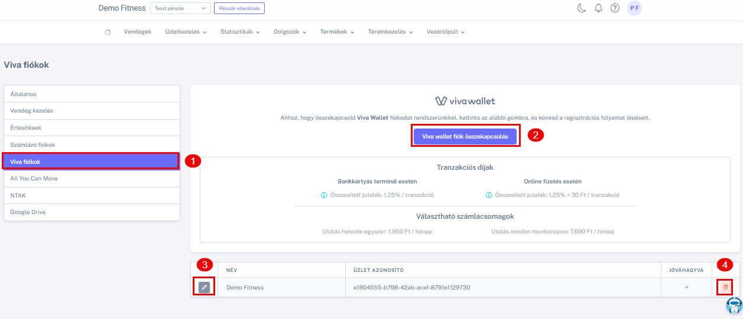Select Vendég kezelés in sidebar
This screenshot has width=743, height=319.
[92, 111]
